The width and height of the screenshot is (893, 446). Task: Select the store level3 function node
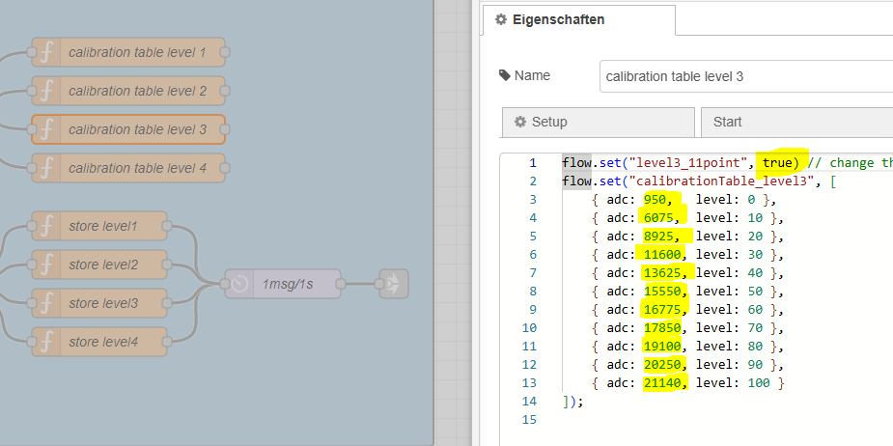coord(99,303)
